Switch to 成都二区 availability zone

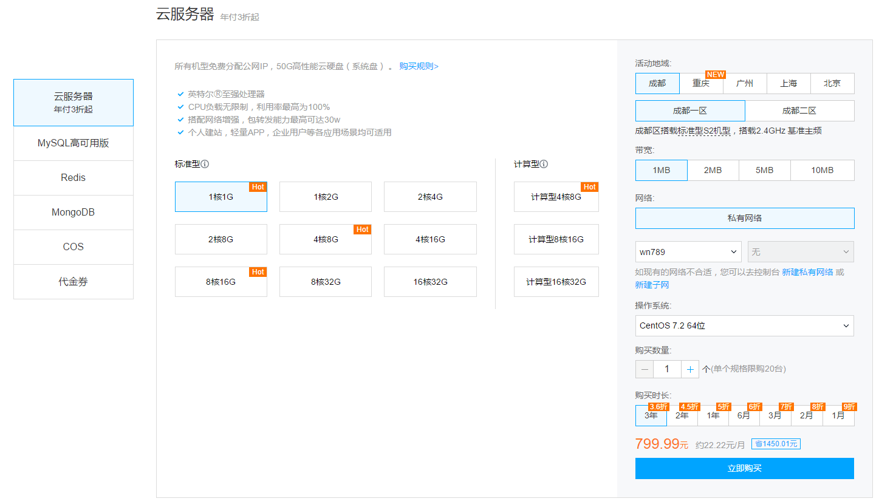[799, 111]
